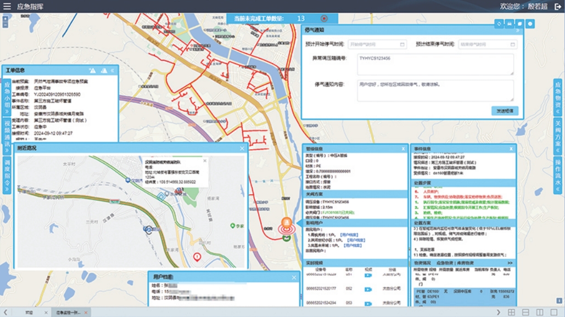Close the 应急监控 bottom tab
Viewport: 565px width, 317px height.
(x=86, y=312)
